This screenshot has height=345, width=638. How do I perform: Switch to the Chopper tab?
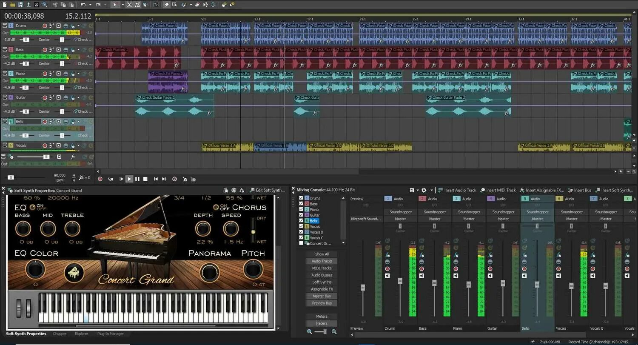pos(60,334)
